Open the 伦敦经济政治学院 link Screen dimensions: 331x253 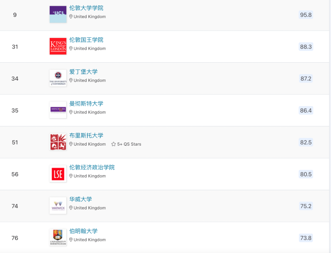(92, 167)
